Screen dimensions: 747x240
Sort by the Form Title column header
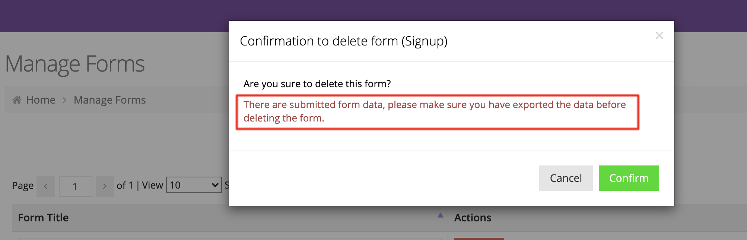pos(43,218)
